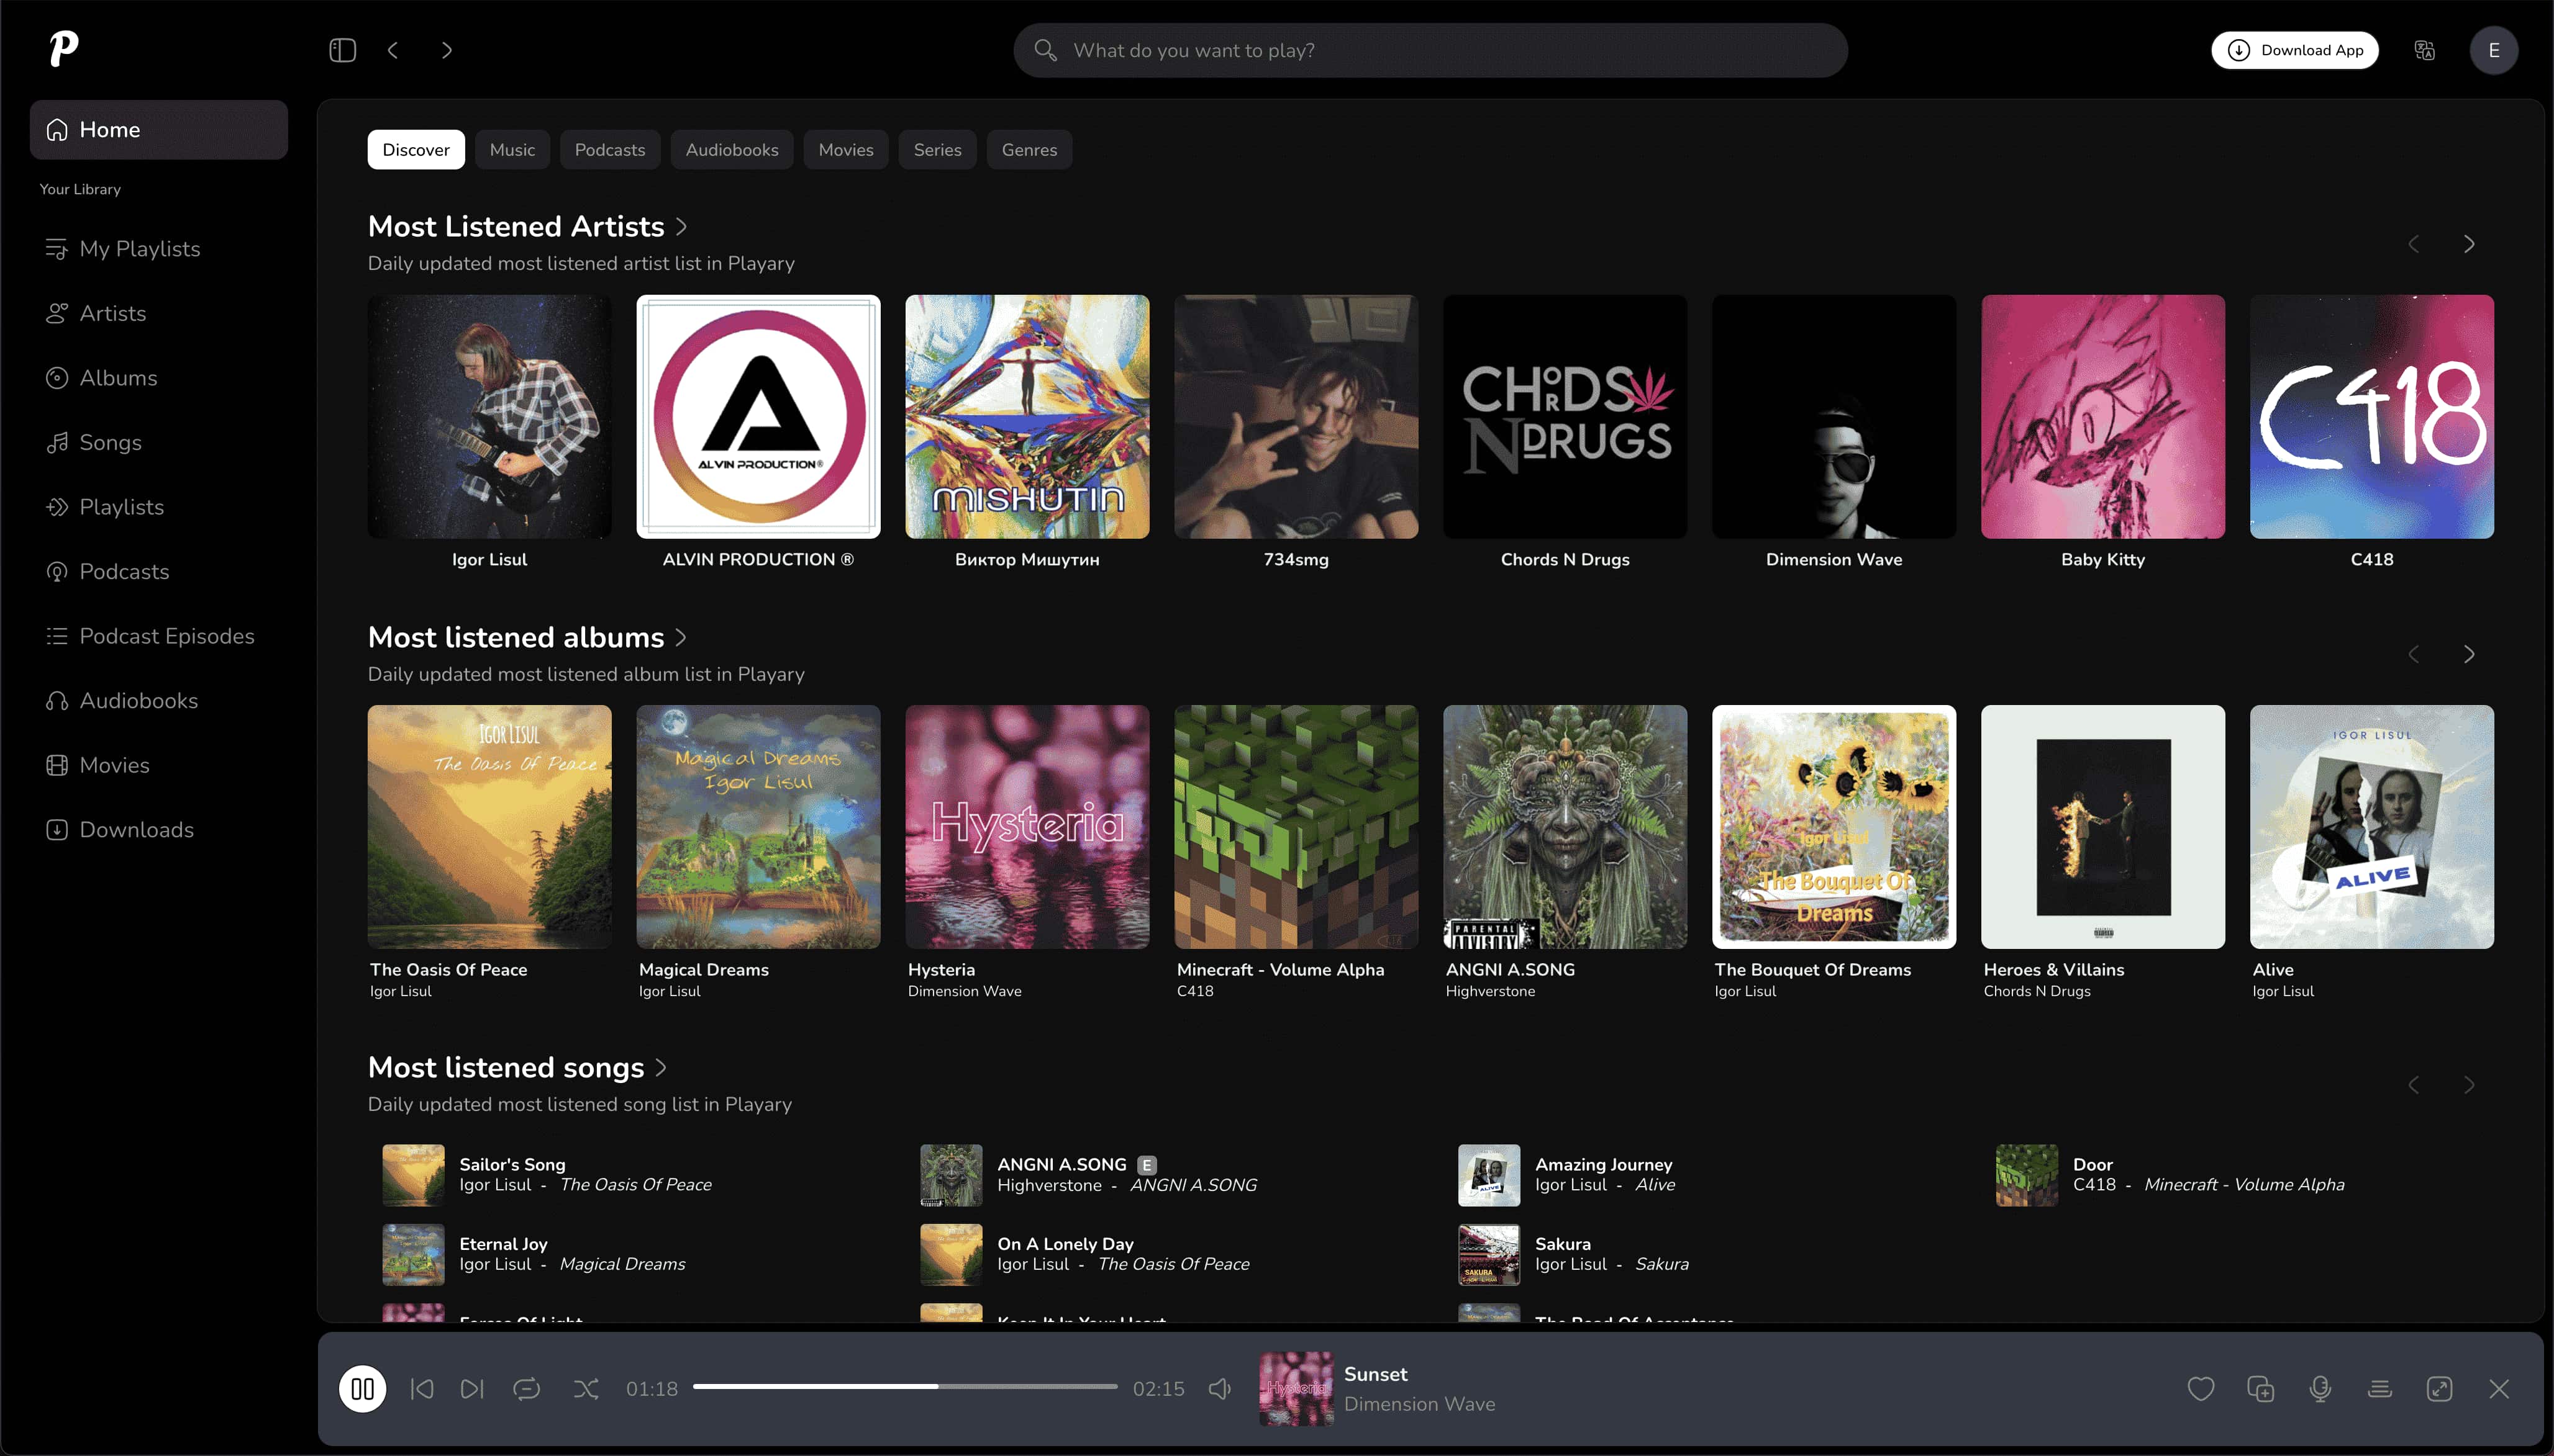Show lyrics with microphone icon

point(2321,1389)
